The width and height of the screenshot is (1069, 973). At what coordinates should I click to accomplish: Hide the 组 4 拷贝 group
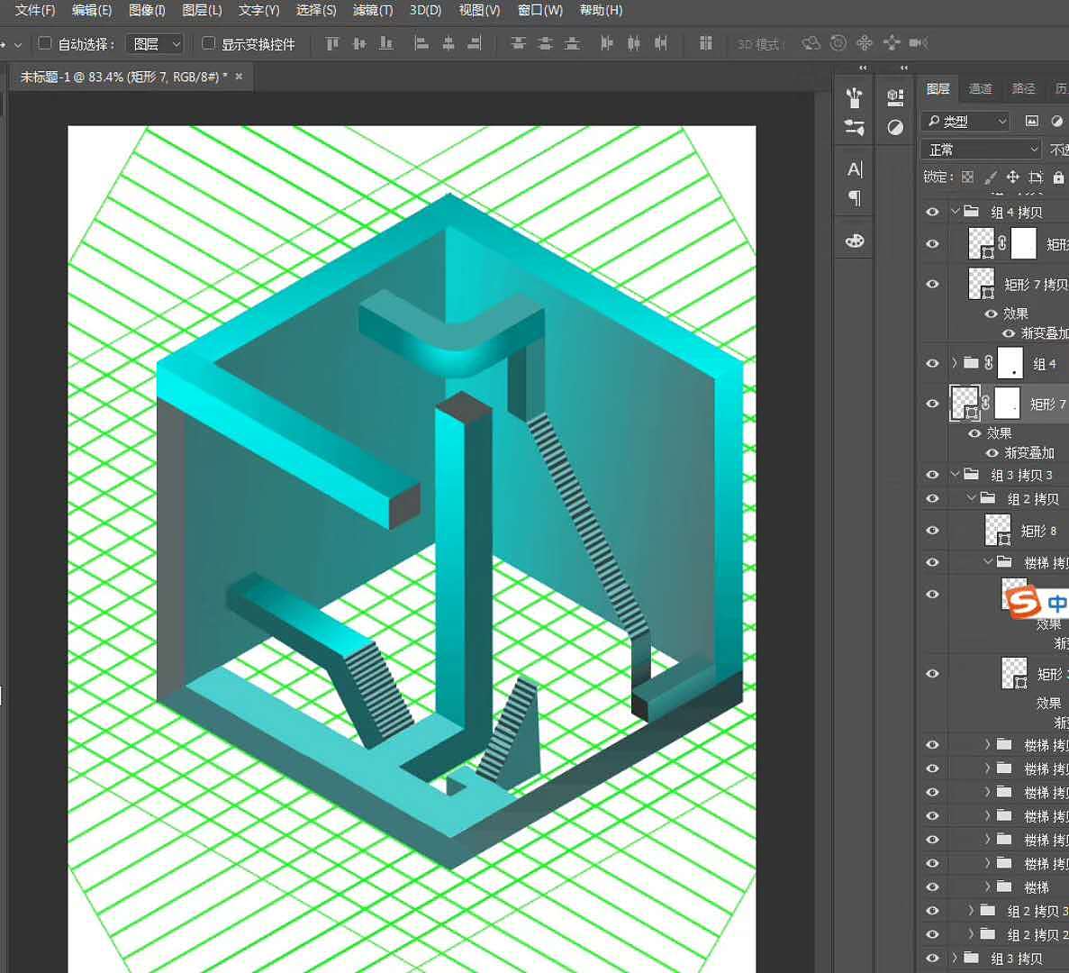tap(932, 212)
